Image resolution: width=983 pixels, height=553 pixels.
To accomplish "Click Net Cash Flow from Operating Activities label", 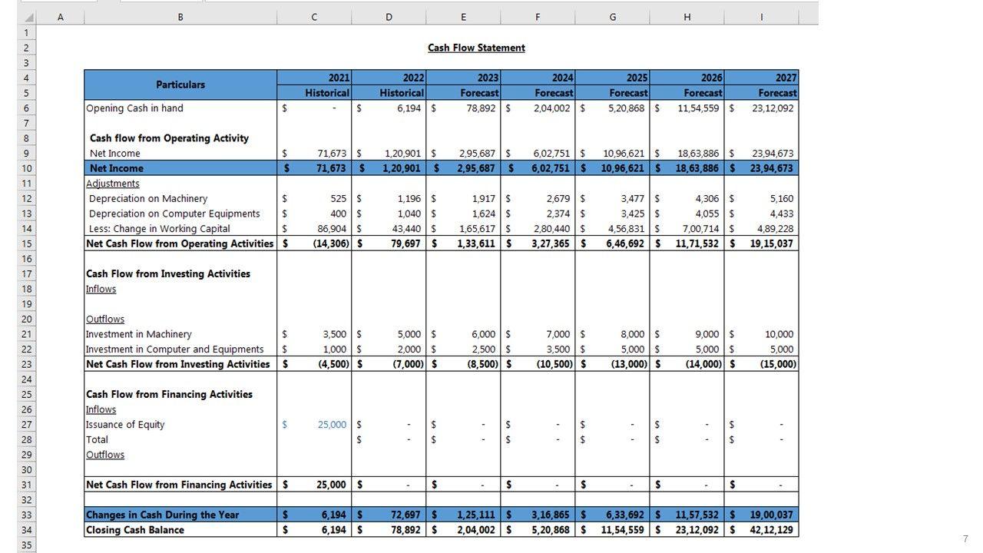I will 180,243.
